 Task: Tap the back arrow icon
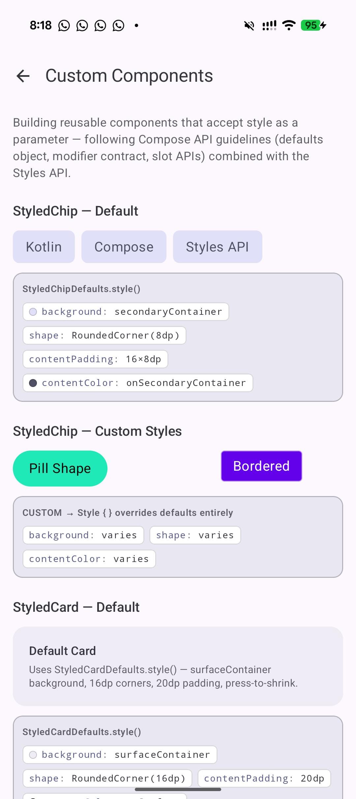click(23, 76)
